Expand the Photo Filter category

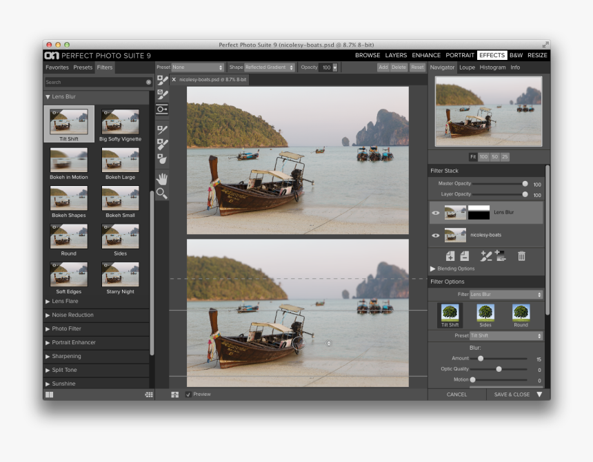tap(48, 328)
